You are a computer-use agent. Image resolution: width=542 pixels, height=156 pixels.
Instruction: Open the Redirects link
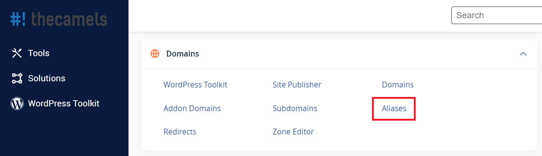pyautogui.click(x=180, y=132)
